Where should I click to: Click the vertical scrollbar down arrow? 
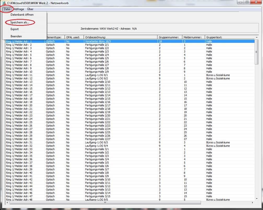point(257,199)
